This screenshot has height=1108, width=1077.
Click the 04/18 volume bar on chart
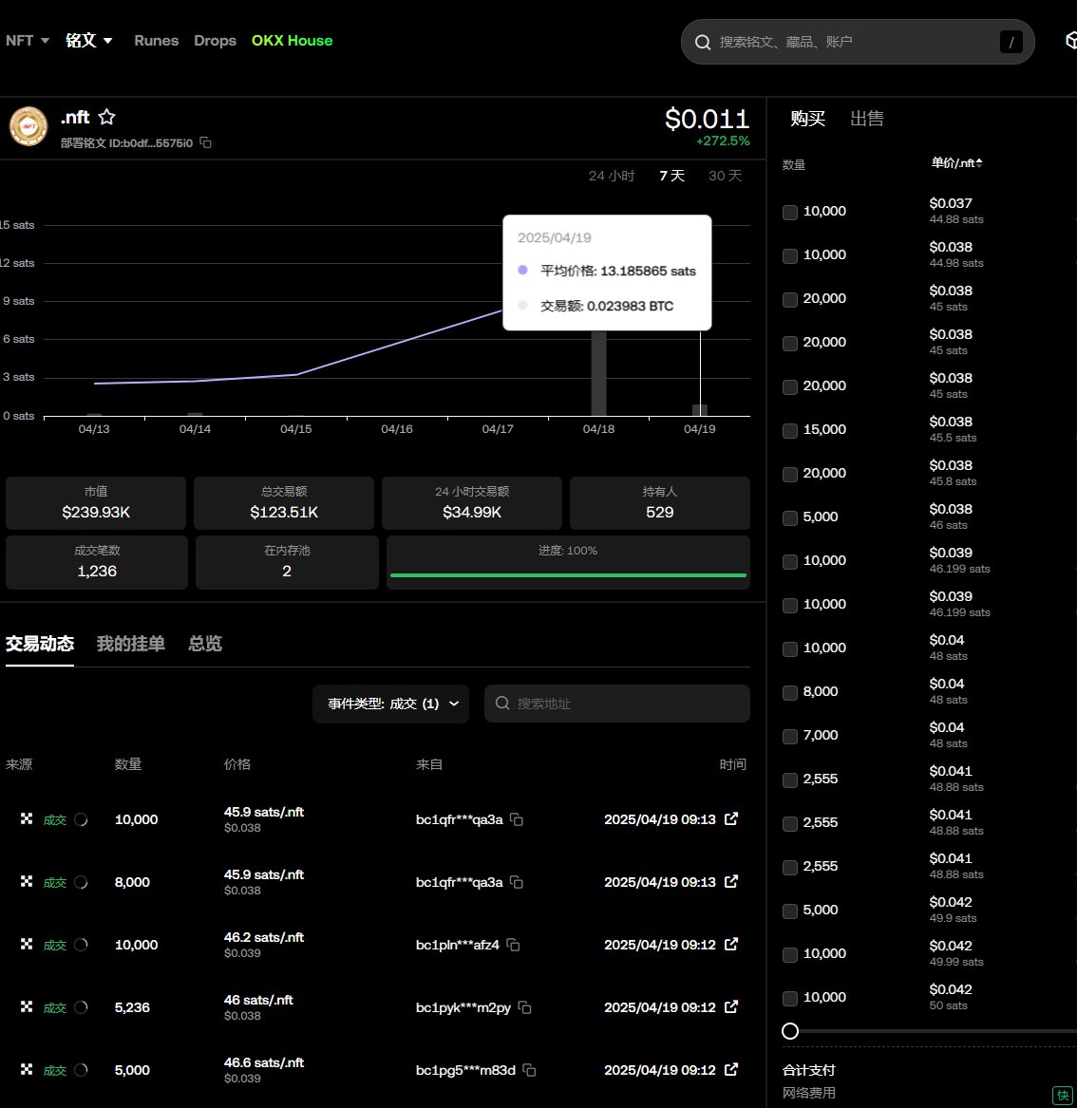(598, 373)
